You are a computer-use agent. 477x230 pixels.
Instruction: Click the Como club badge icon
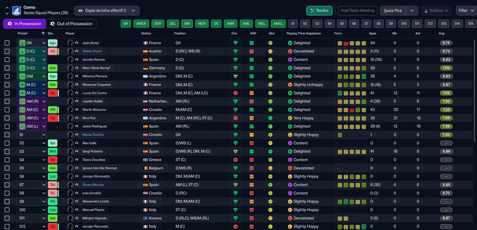click(16, 10)
